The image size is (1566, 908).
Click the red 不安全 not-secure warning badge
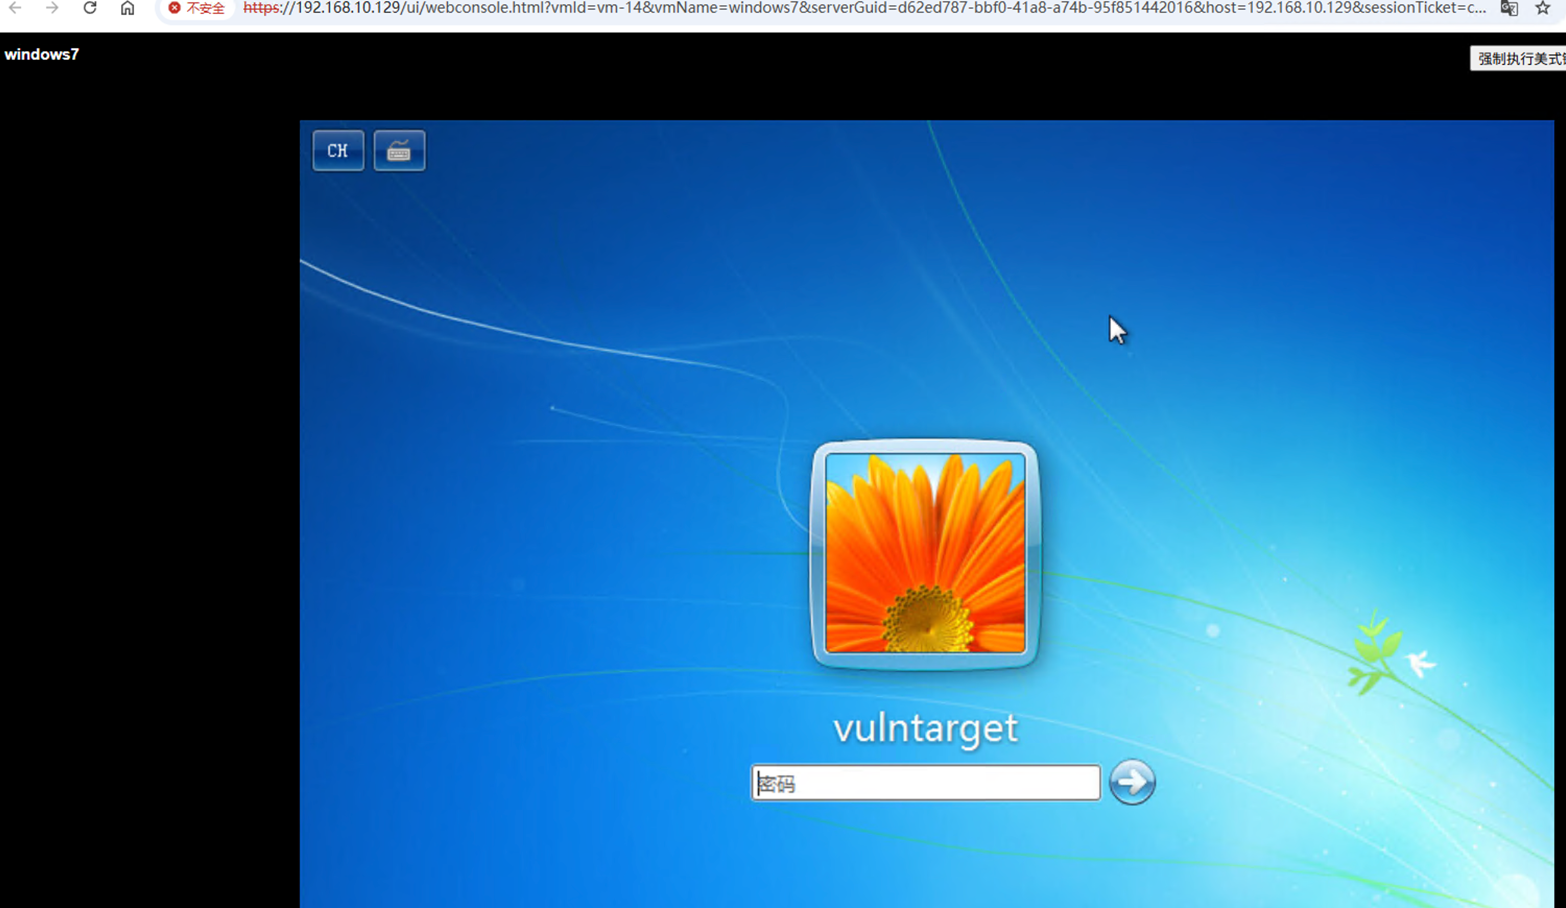pos(196,8)
